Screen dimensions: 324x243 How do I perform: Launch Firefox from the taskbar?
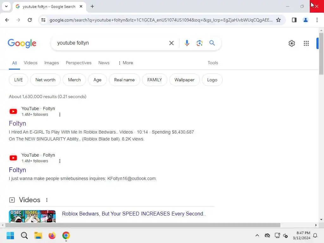point(52,235)
